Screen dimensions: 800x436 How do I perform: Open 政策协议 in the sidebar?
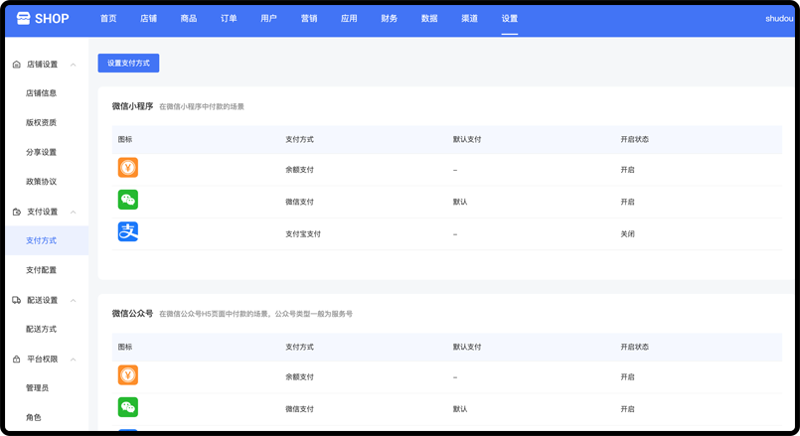pos(42,181)
